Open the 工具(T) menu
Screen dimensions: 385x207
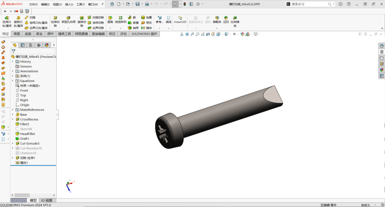click(x=81, y=4)
